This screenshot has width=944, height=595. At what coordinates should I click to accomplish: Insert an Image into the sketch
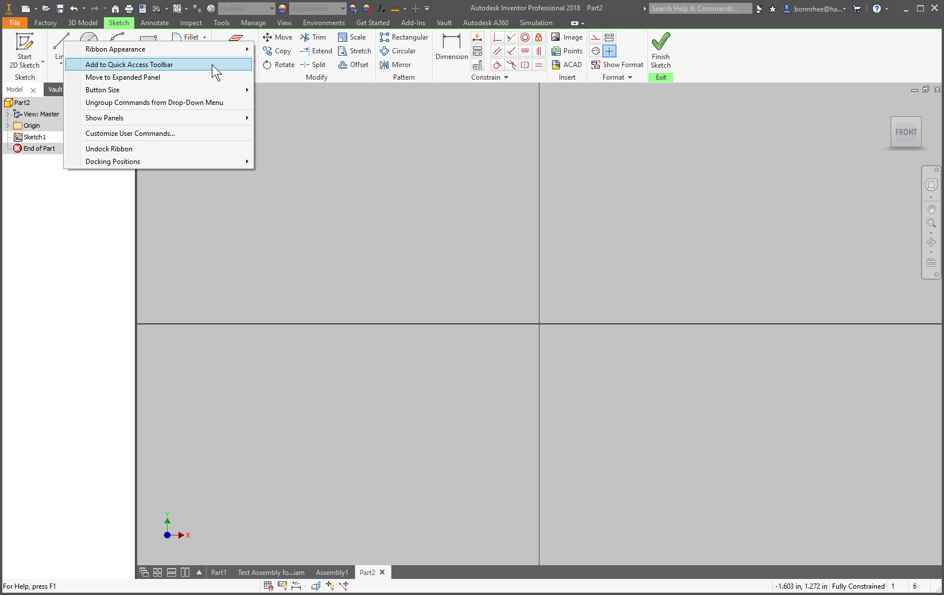(568, 37)
